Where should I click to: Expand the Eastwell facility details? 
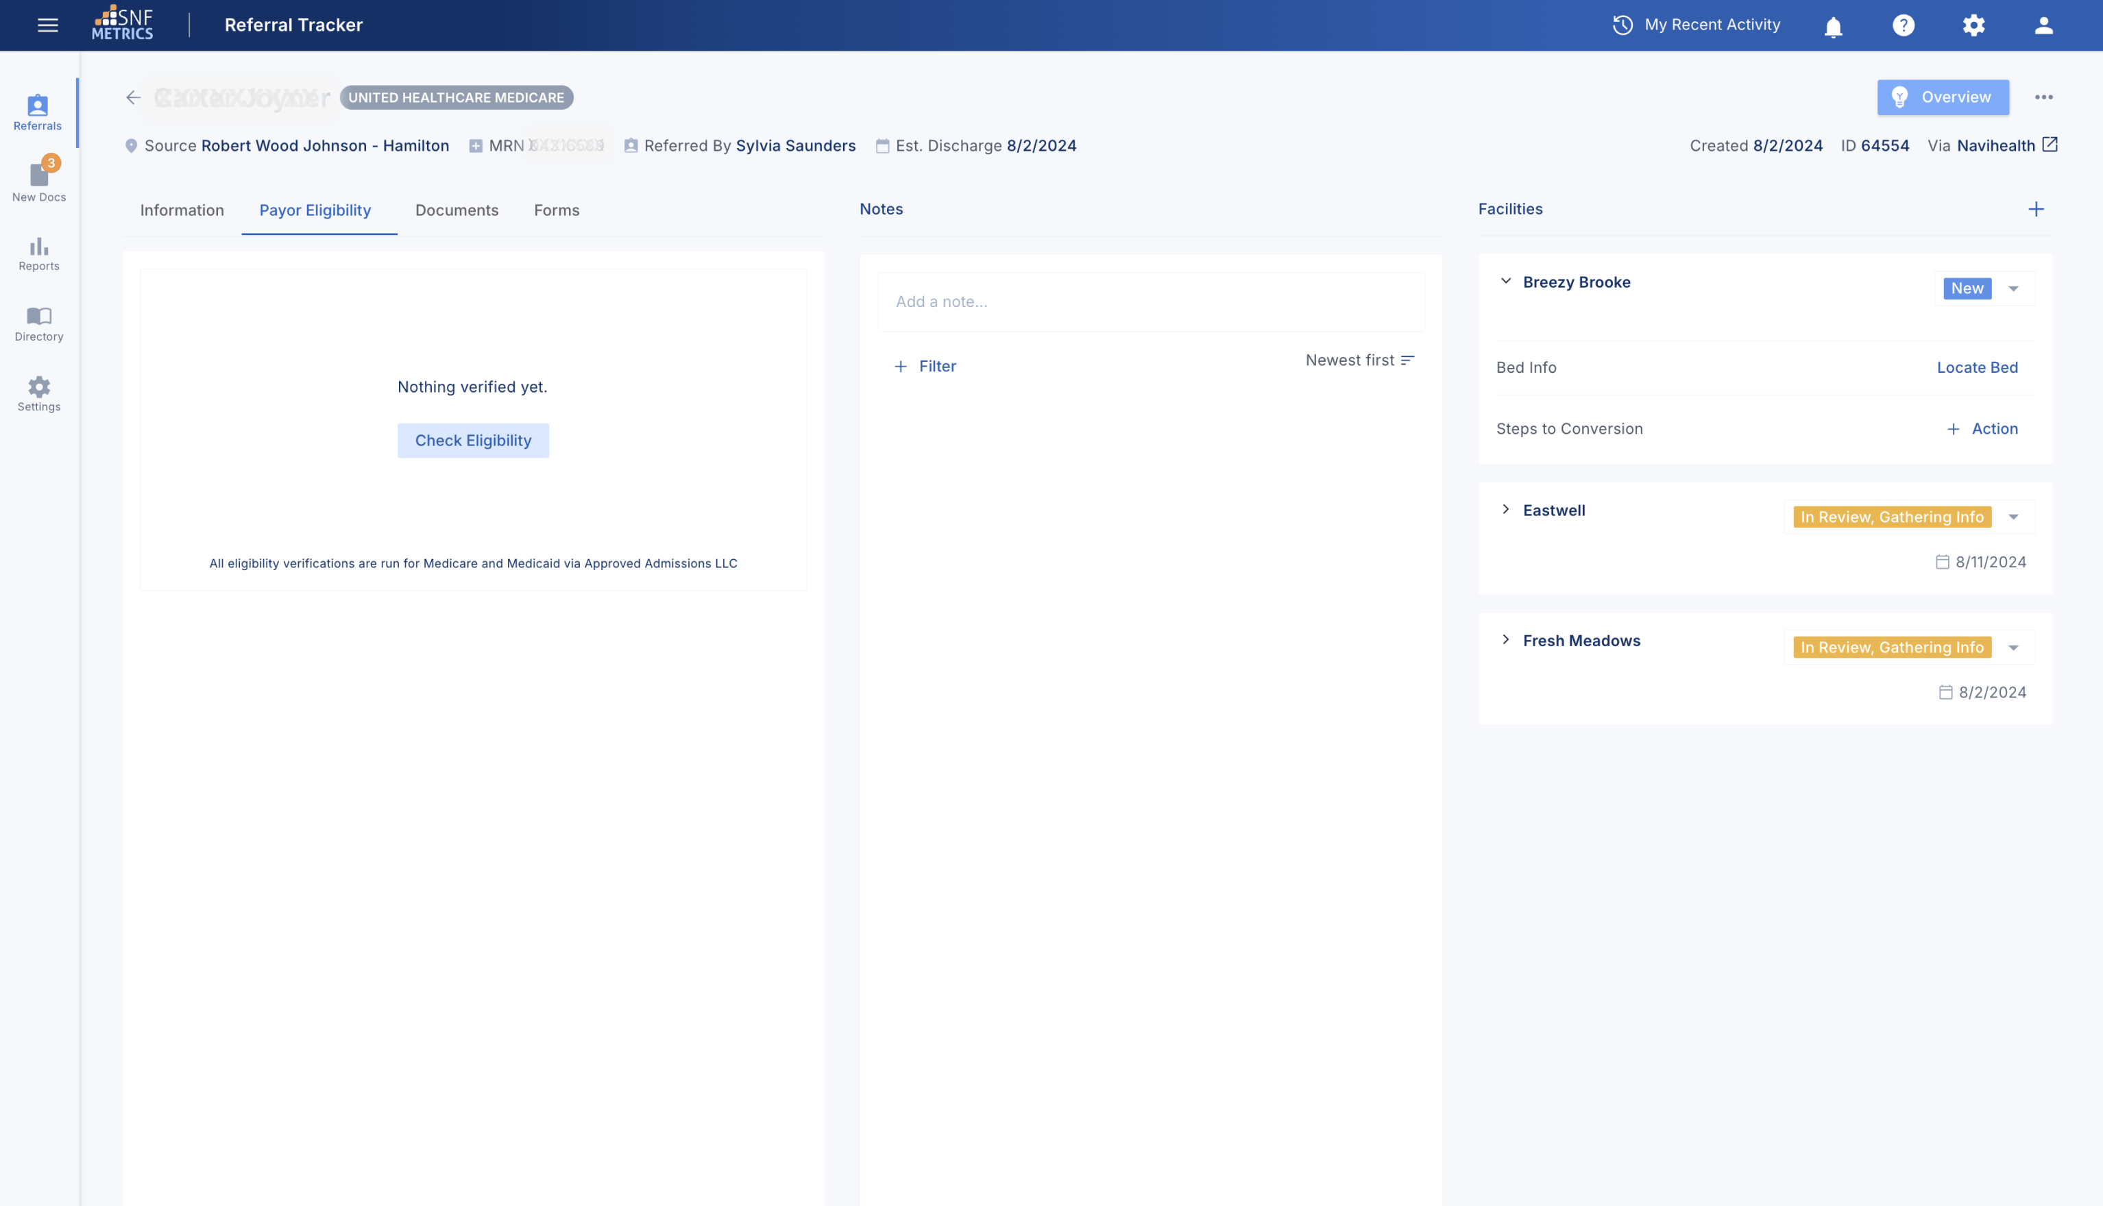click(x=1505, y=509)
